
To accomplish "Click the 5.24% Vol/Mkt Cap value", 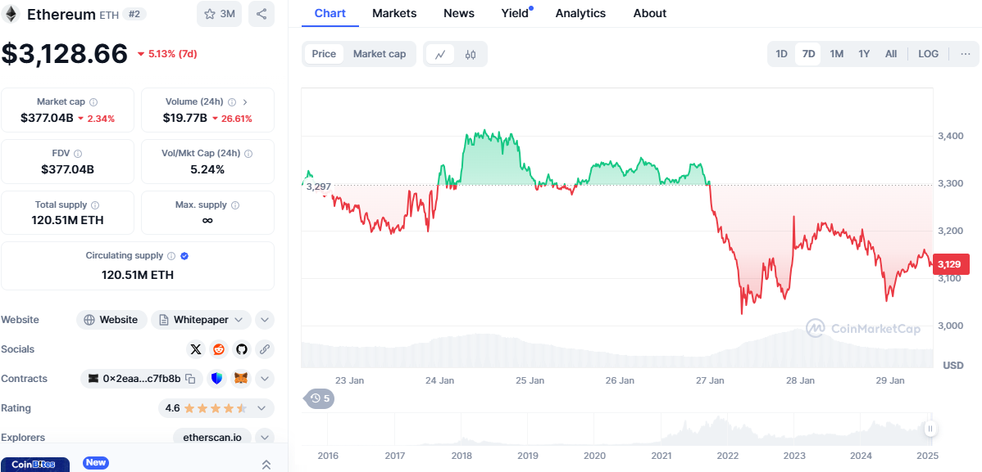I will pos(207,169).
